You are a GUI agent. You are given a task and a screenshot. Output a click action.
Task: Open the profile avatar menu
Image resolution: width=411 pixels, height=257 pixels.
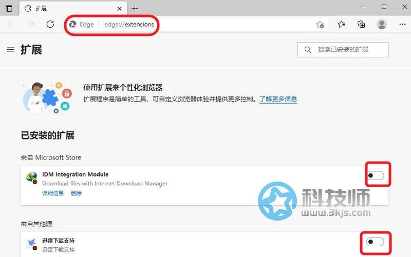click(382, 24)
